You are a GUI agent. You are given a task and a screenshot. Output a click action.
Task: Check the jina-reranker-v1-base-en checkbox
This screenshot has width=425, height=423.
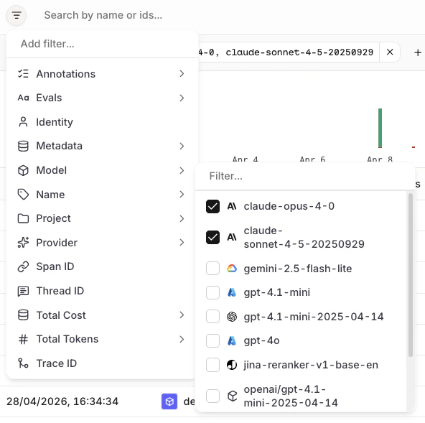coord(212,365)
